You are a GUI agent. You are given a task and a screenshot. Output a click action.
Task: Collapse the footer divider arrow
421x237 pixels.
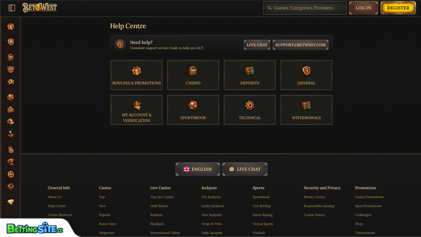pos(221,154)
